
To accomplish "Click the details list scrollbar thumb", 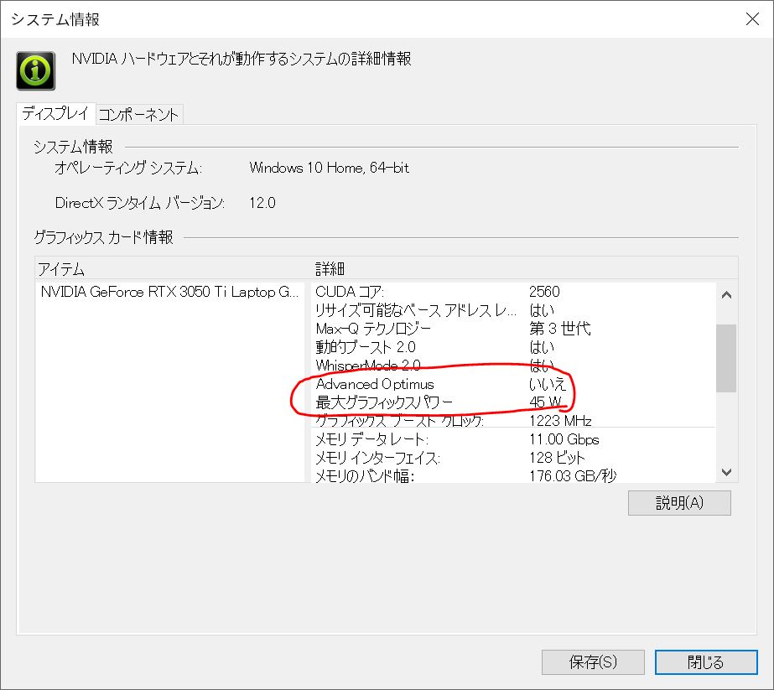I will [x=726, y=358].
